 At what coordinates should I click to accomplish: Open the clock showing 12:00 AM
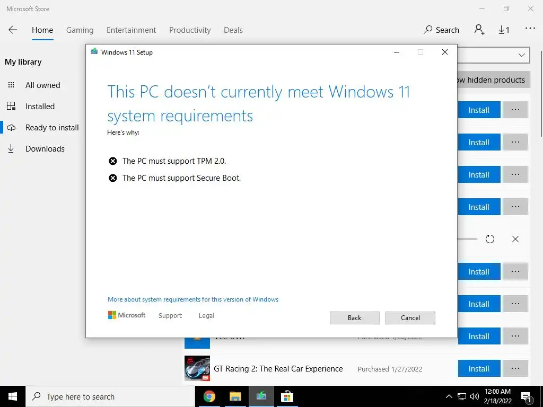point(497,396)
